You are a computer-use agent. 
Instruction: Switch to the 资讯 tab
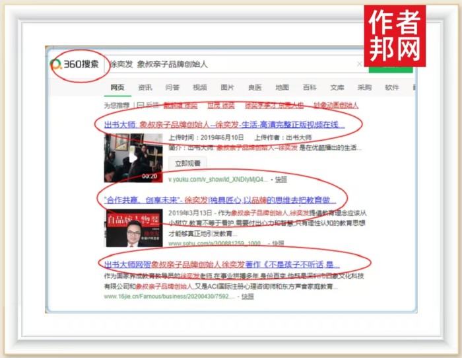(x=145, y=87)
